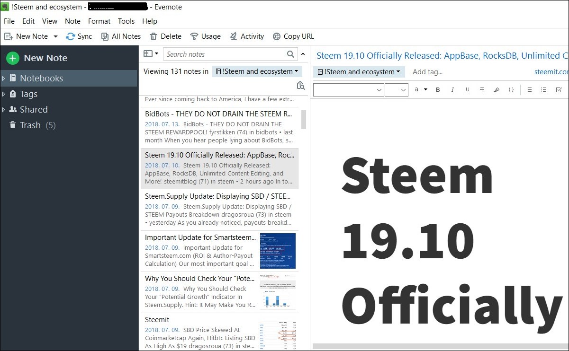
Task: Open the Note menu
Action: pos(72,21)
